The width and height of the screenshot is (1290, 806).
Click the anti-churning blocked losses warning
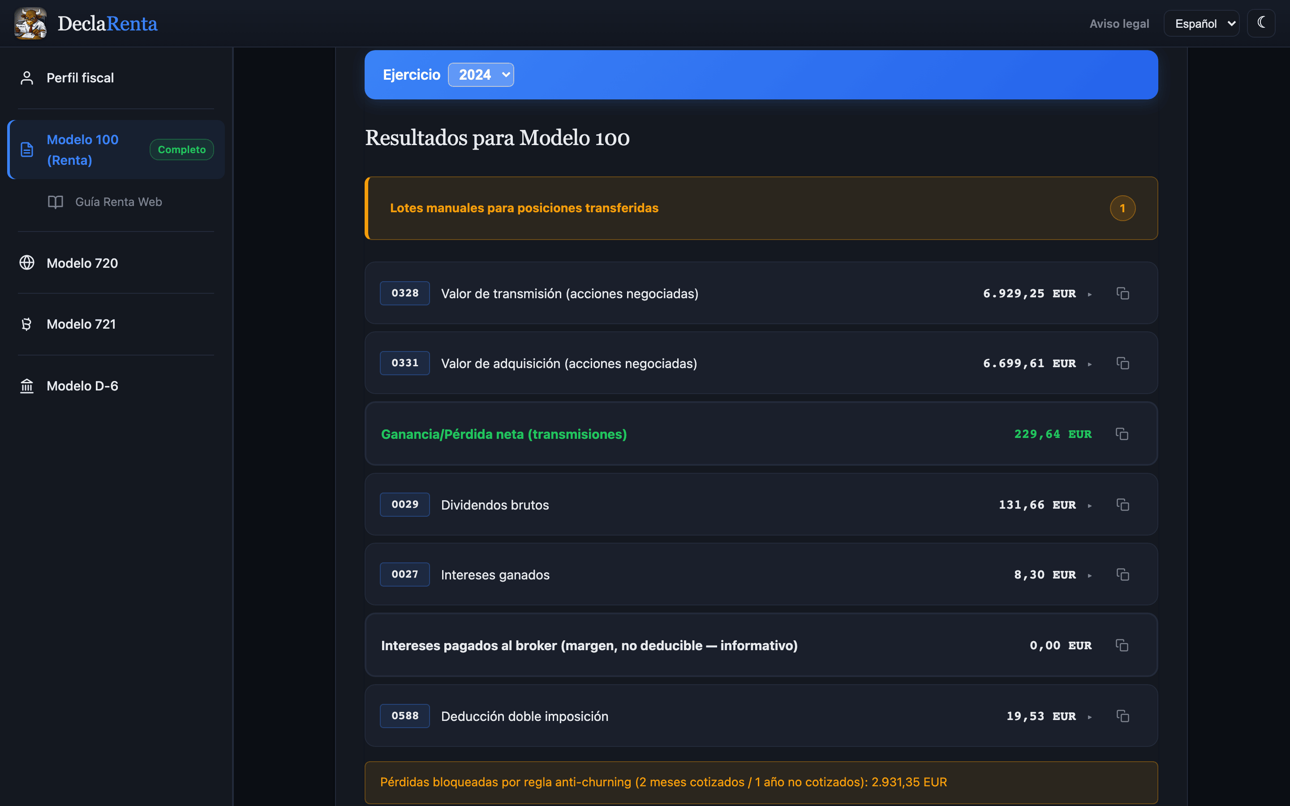pyautogui.click(x=761, y=783)
